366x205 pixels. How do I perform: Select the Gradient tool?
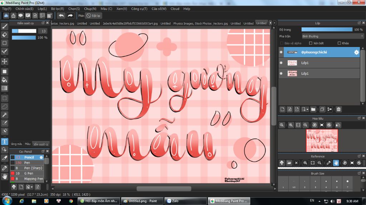pos(4,88)
